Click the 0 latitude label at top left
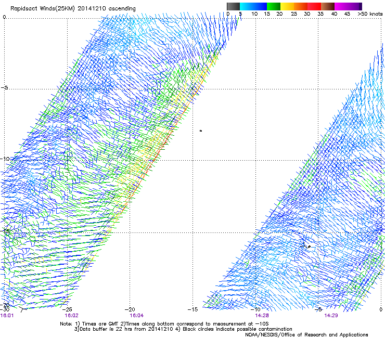 click(4, 17)
